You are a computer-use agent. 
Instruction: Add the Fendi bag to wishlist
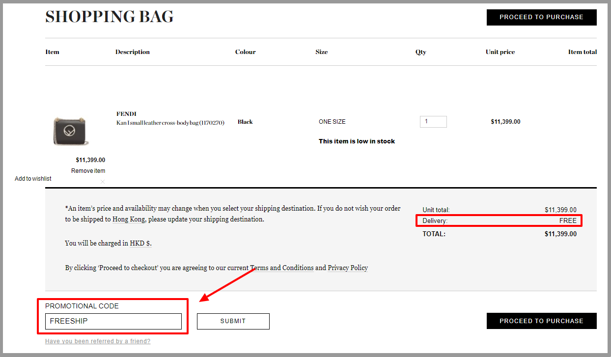coord(33,179)
